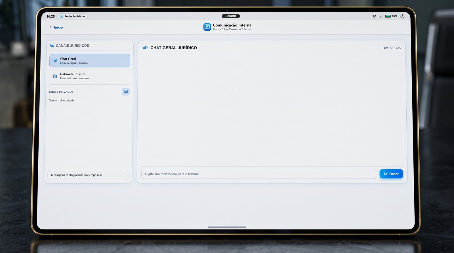Select the Chat Geral channel
This screenshot has height=253, width=454.
click(90, 61)
